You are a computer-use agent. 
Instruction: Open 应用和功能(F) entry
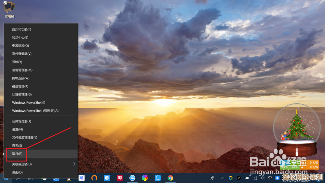(21, 29)
